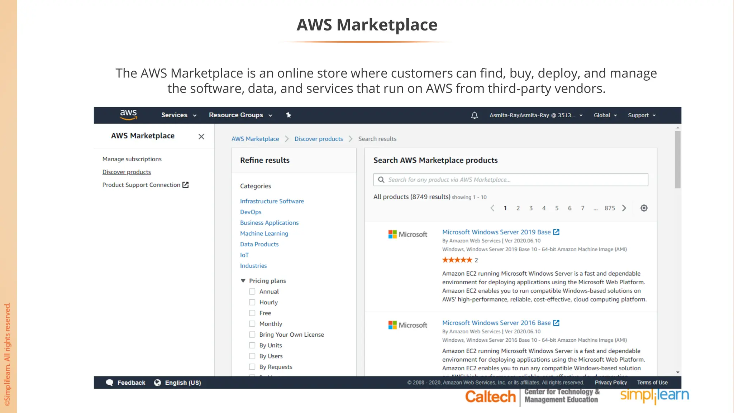The width and height of the screenshot is (734, 413).
Task: Open Microsoft Windows Server 2019 Base listing
Action: click(x=496, y=232)
